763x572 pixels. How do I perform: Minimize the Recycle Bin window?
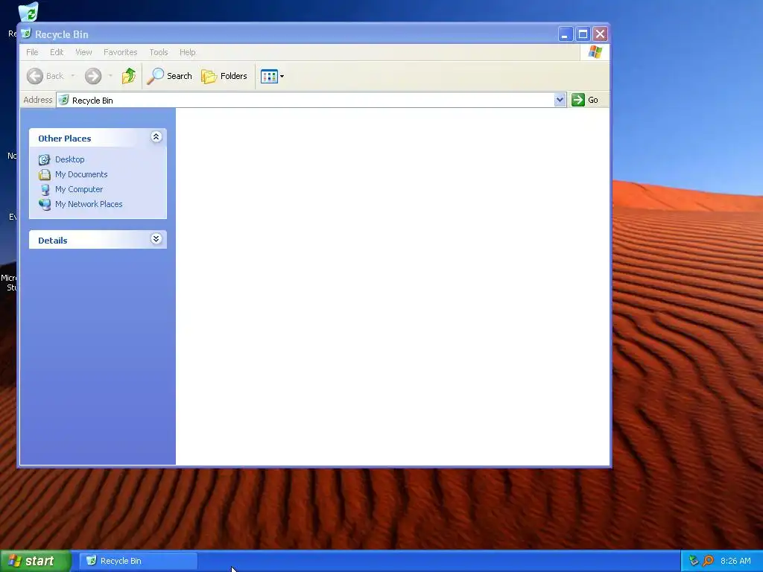[565, 34]
